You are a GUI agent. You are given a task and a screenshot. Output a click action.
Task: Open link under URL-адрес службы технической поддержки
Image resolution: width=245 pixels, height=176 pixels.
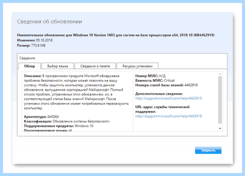click(x=168, y=116)
